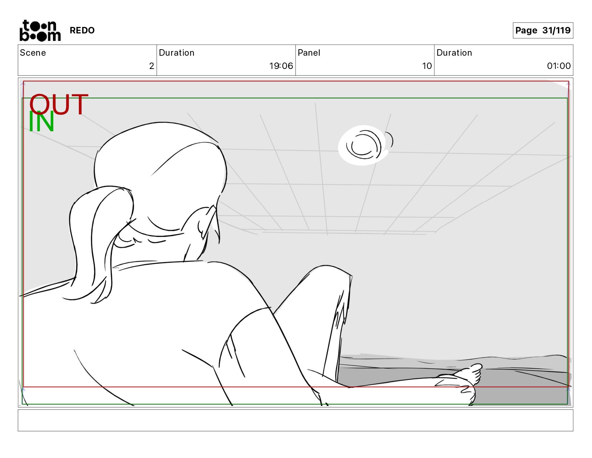Click the red OUT camera frame label
The width and height of the screenshot is (592, 458).
pyautogui.click(x=59, y=104)
